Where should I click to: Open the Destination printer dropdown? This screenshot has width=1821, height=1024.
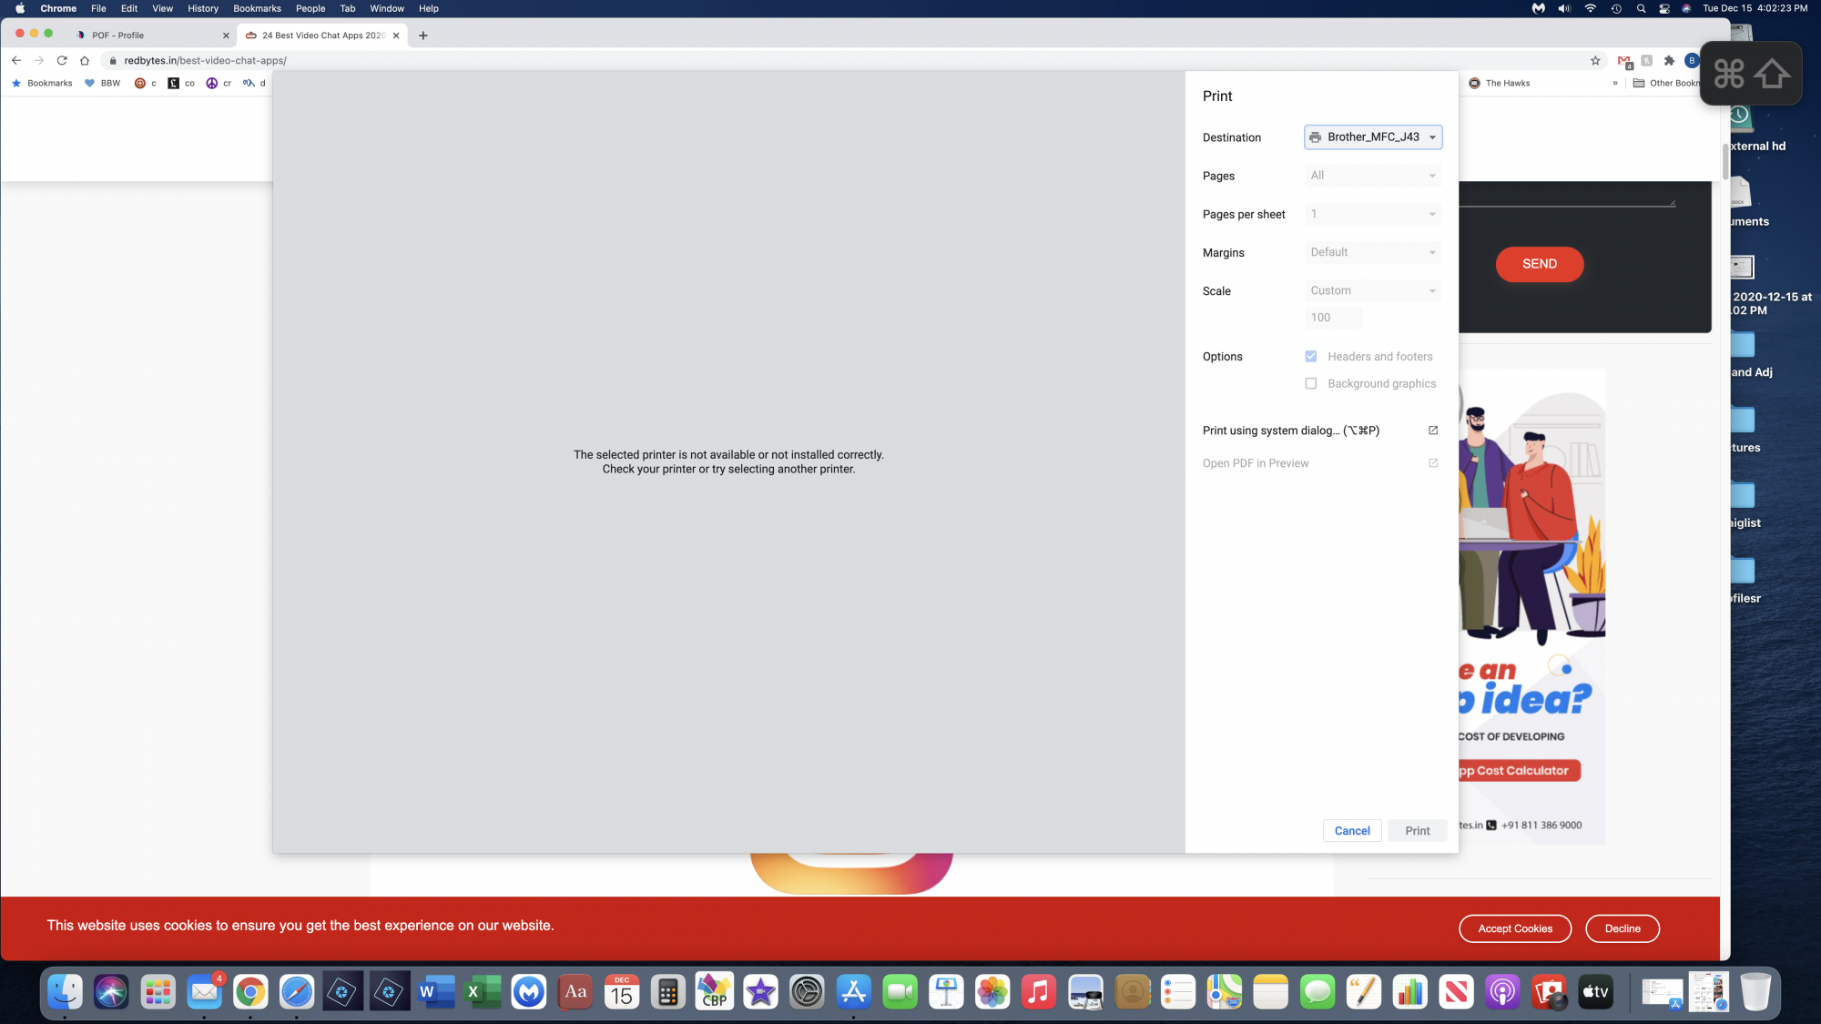click(1373, 137)
